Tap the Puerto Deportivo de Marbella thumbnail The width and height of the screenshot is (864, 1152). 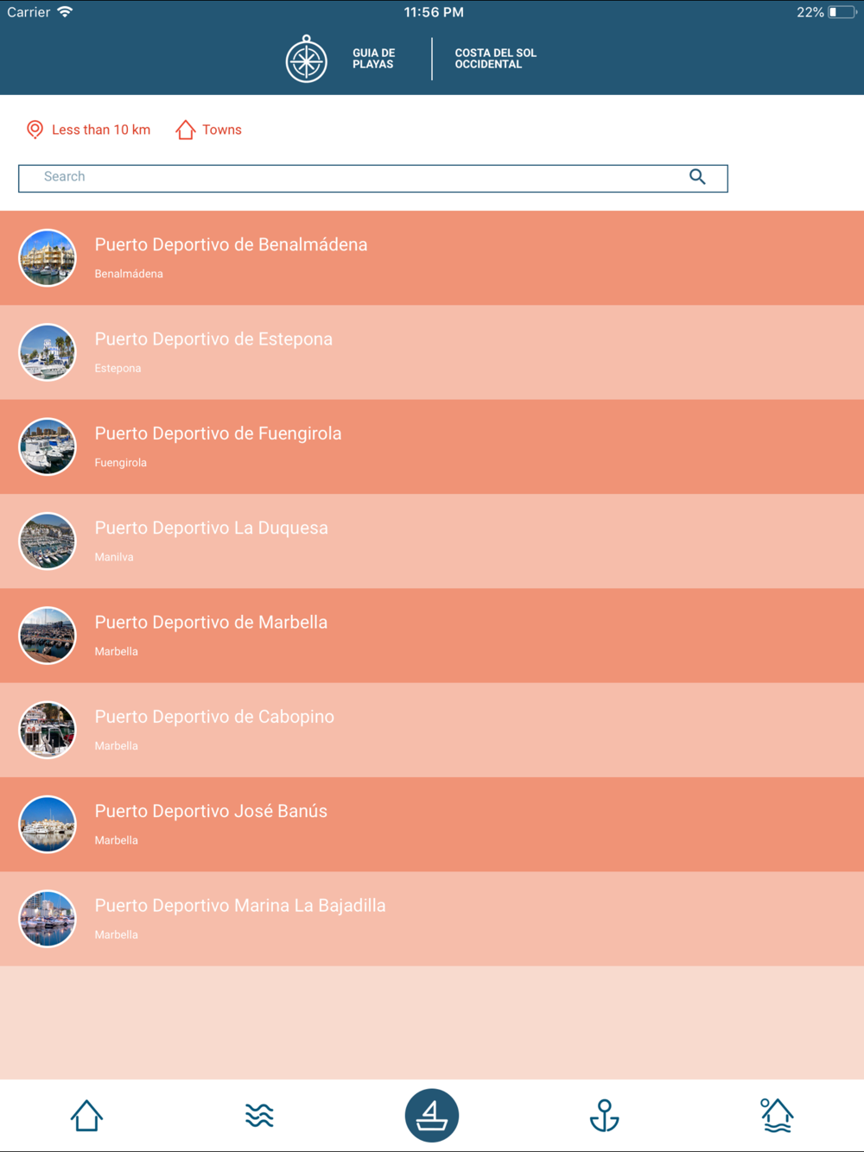pyautogui.click(x=48, y=636)
